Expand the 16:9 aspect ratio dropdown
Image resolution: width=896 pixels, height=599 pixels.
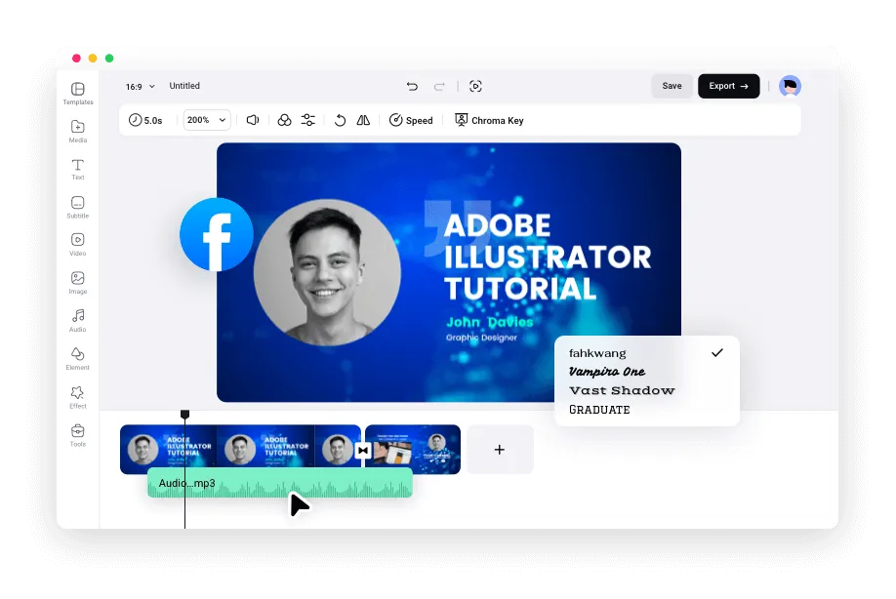(x=140, y=87)
